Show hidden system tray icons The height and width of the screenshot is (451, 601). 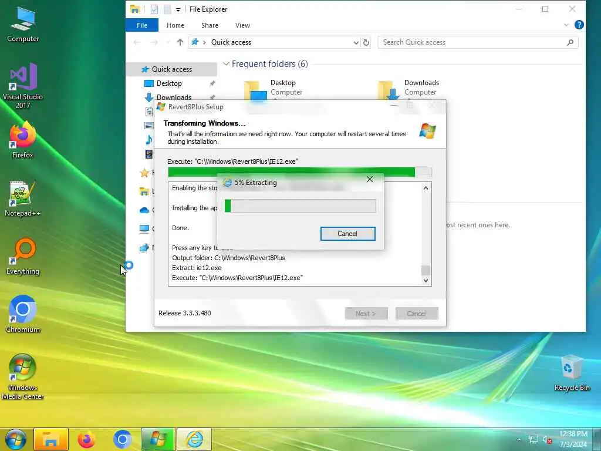519,440
